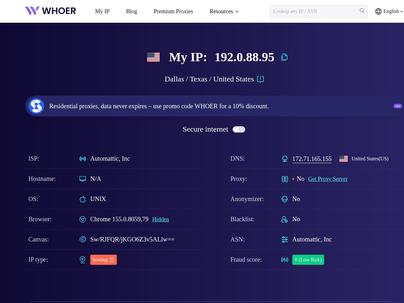
Task: Click the Anonymizer mask icon
Action: click(x=285, y=199)
